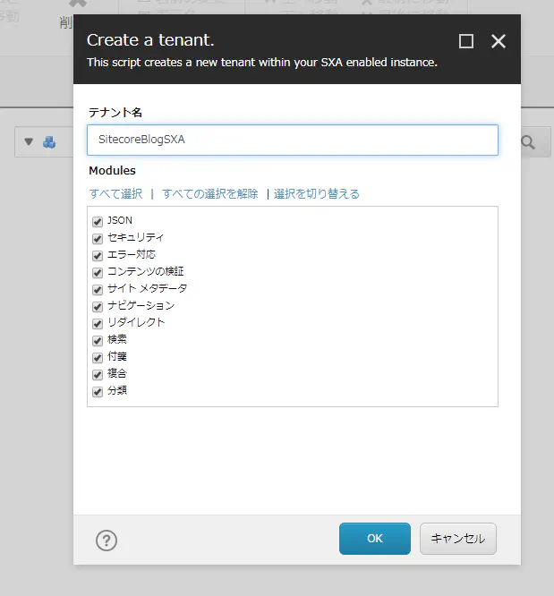Maximize the Create a tenant dialog
The height and width of the screenshot is (596, 554).
click(466, 41)
